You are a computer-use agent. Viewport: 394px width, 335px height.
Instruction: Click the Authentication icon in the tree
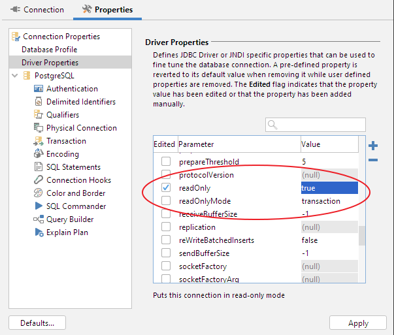pyautogui.click(x=39, y=89)
